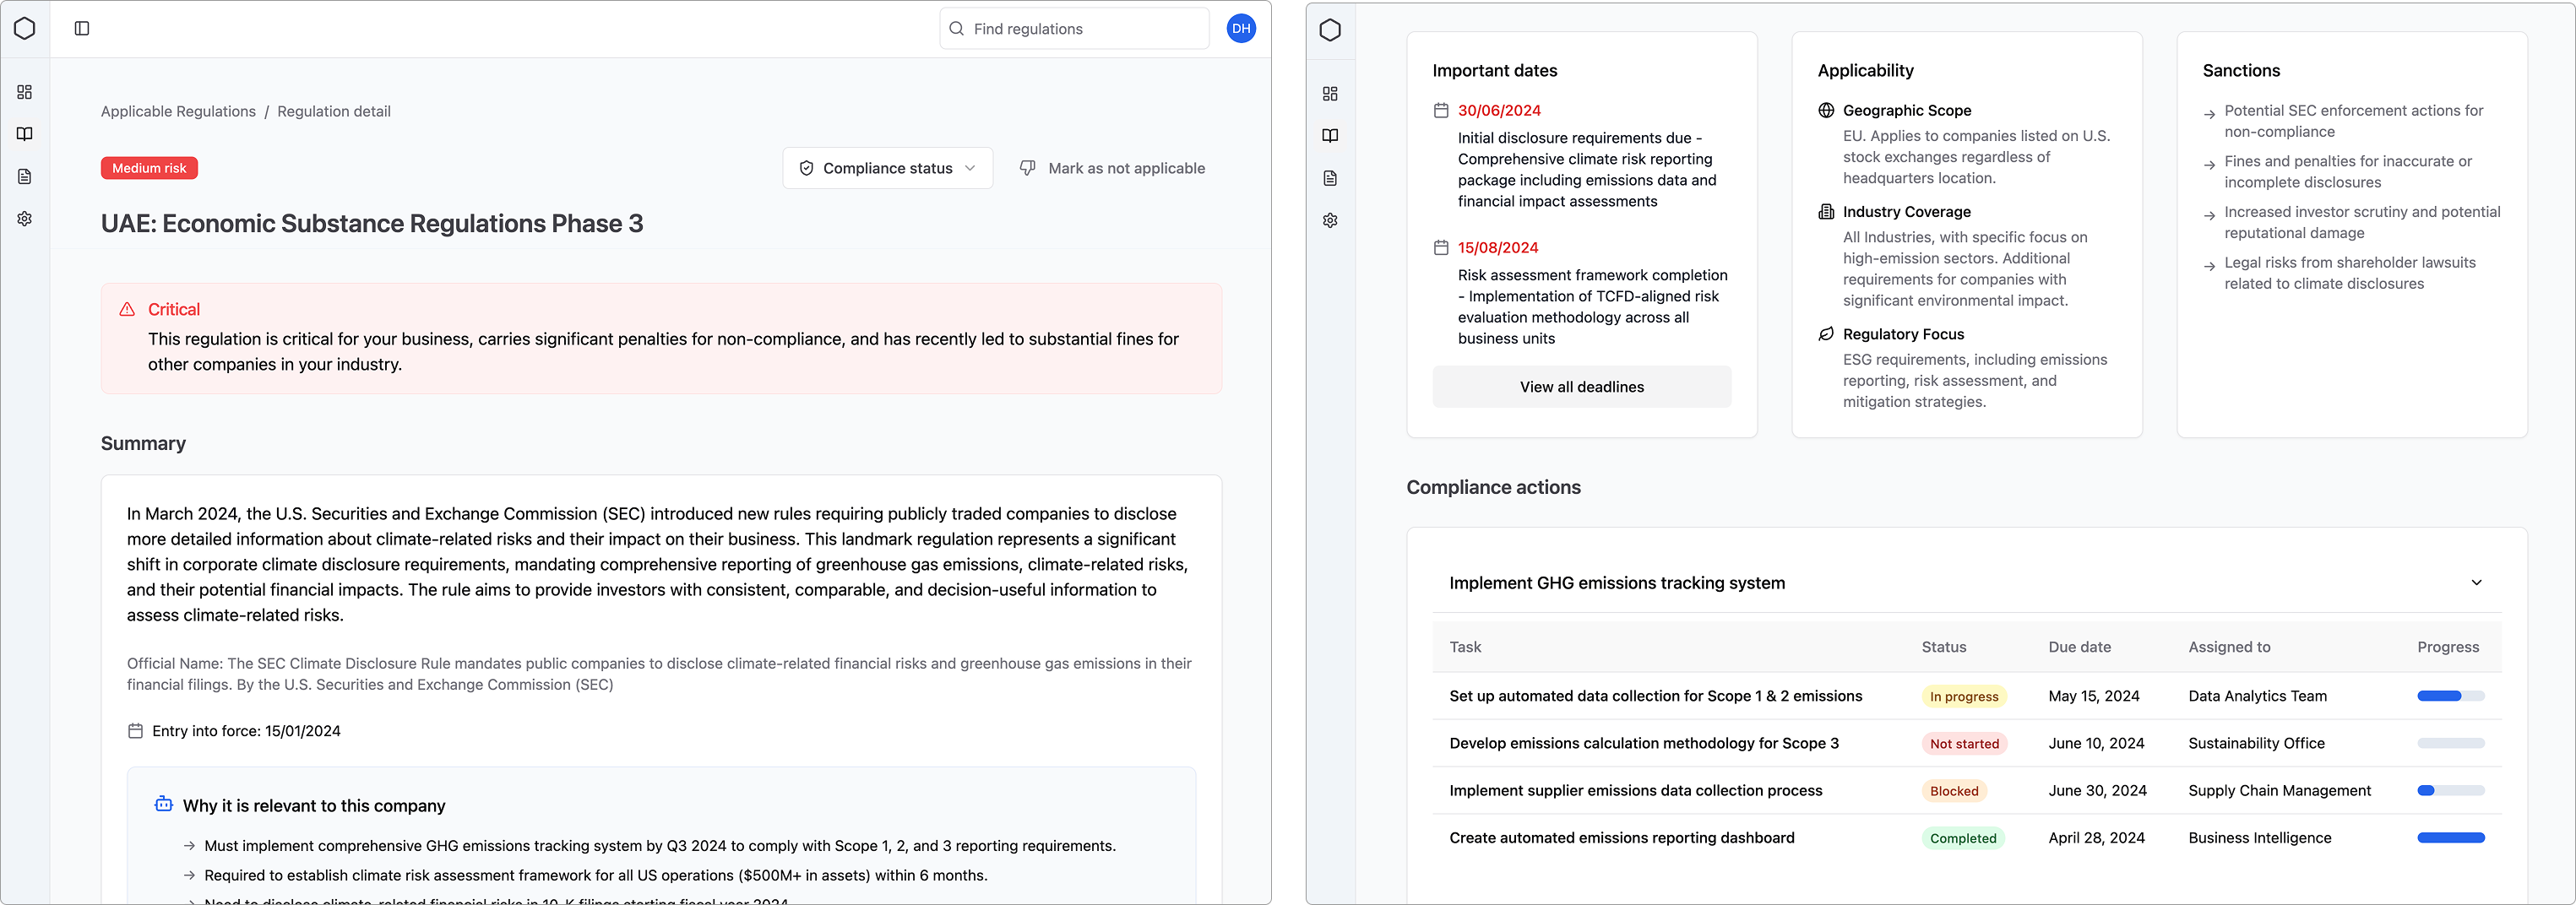This screenshot has height=905, width=2576.
Task: Click progress bar for Scope 1 & 2 task
Action: [x=2450, y=696]
